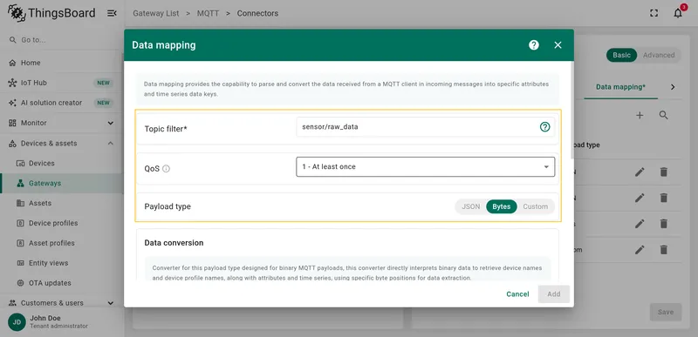Open Device profiles page
This screenshot has height=337, width=698.
pyautogui.click(x=62, y=223)
